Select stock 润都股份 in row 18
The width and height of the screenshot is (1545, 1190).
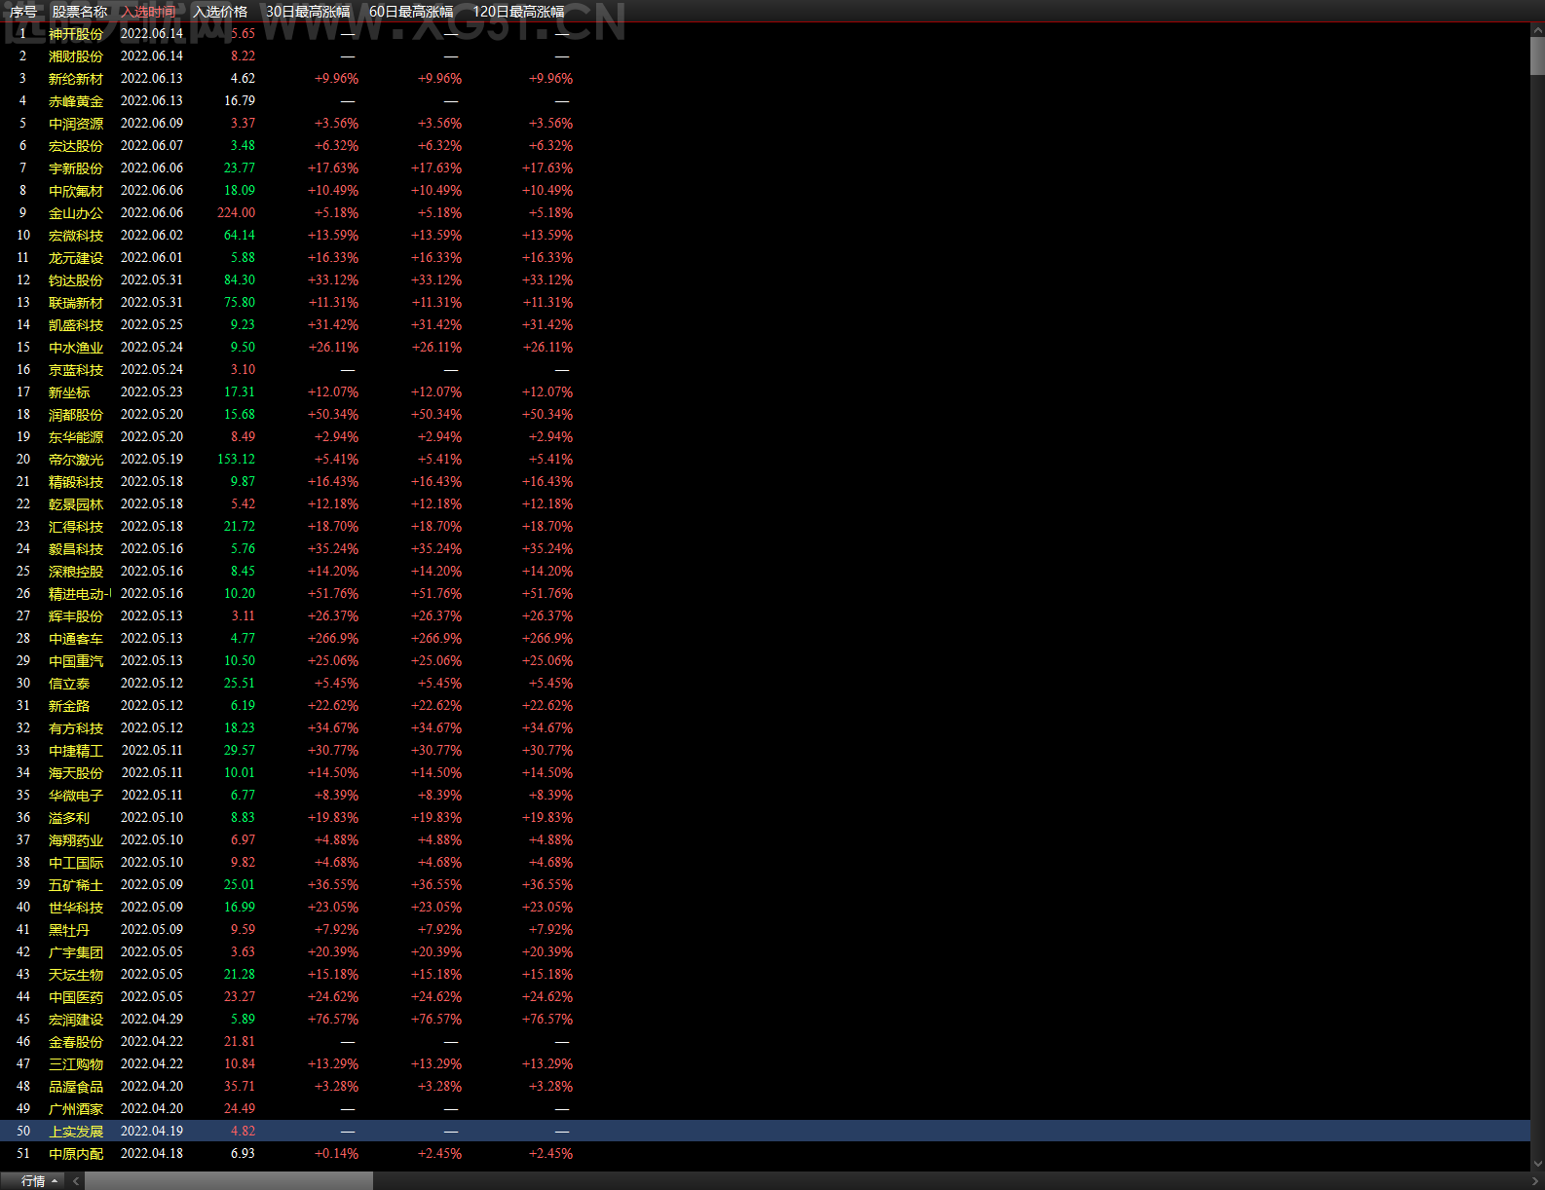pos(76,415)
